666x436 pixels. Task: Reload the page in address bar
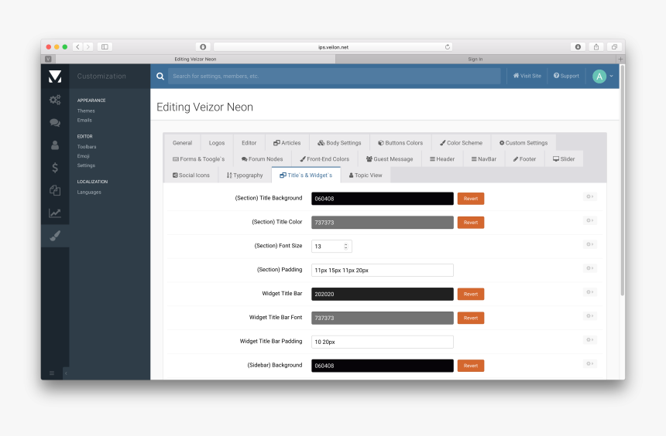pos(448,47)
